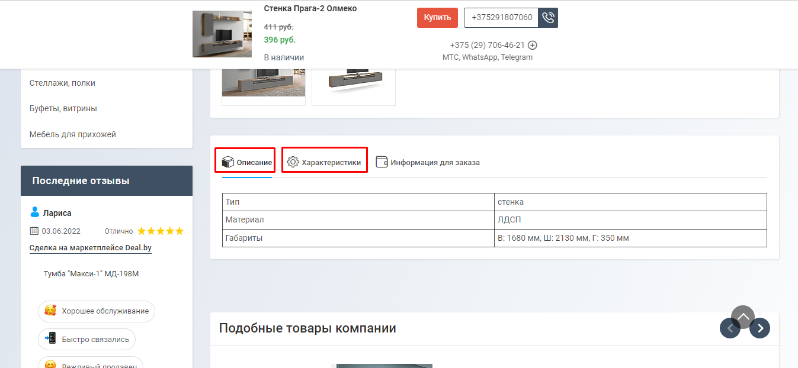This screenshot has width=798, height=368.
Task: Click the gear icon beside Характеристики
Action: click(293, 162)
